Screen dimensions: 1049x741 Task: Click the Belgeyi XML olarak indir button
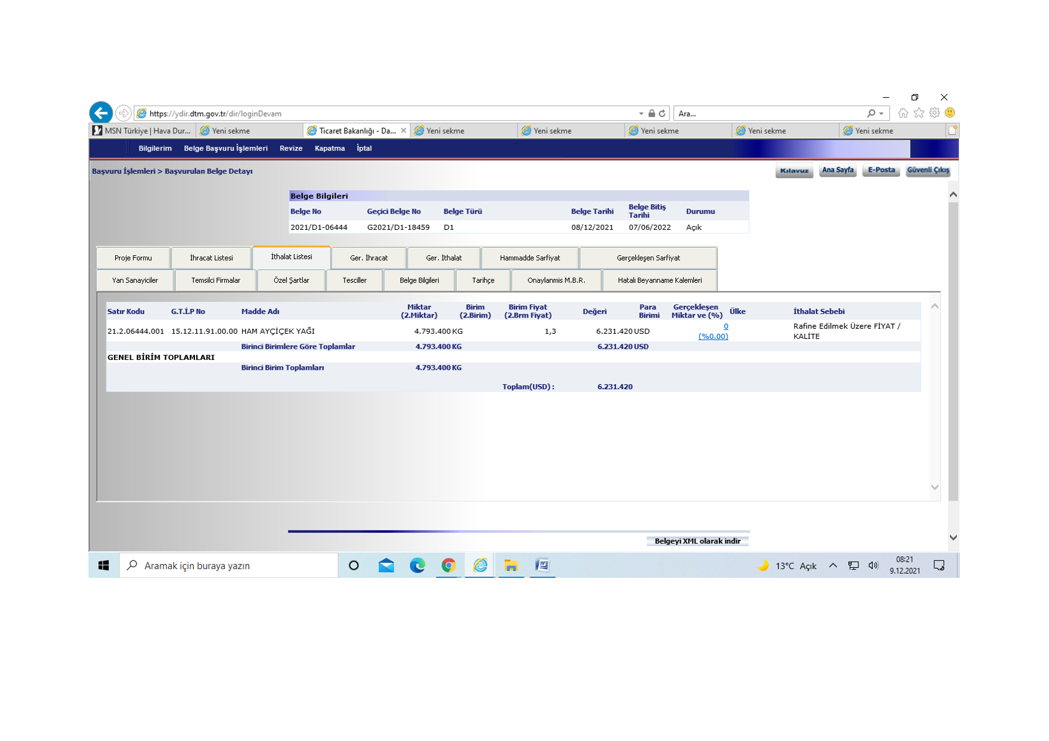click(x=698, y=541)
